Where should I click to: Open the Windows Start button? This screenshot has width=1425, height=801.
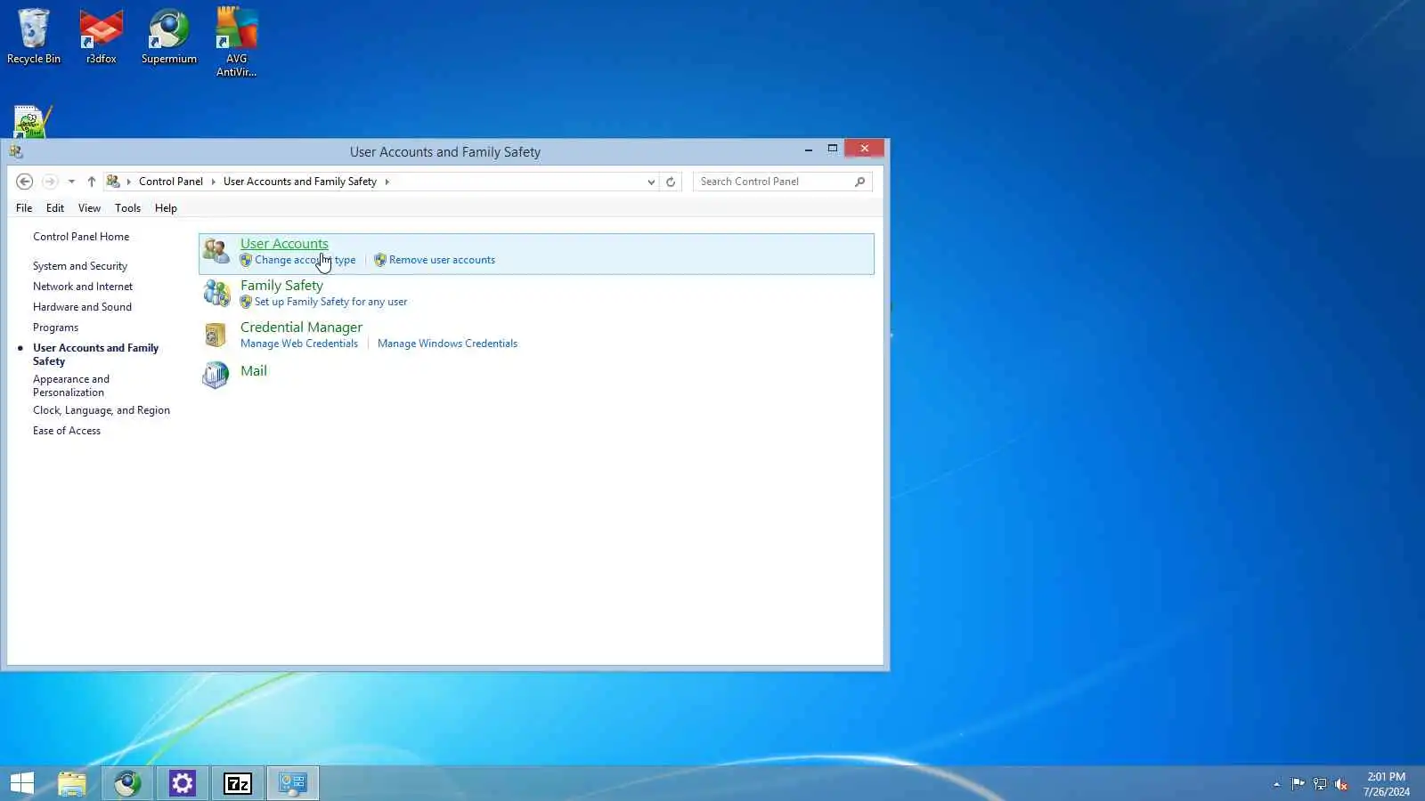click(22, 783)
